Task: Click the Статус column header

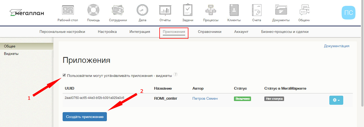Action: coord(240,88)
